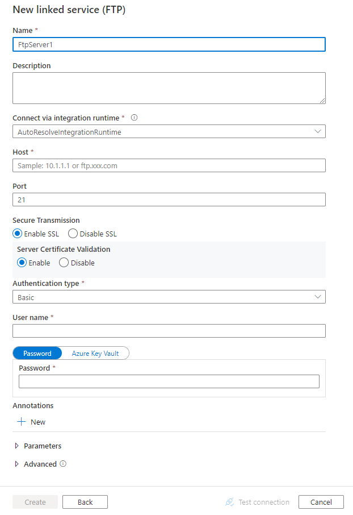The image size is (353, 515).
Task: Select the Disable SSL radio button
Action: (73, 233)
